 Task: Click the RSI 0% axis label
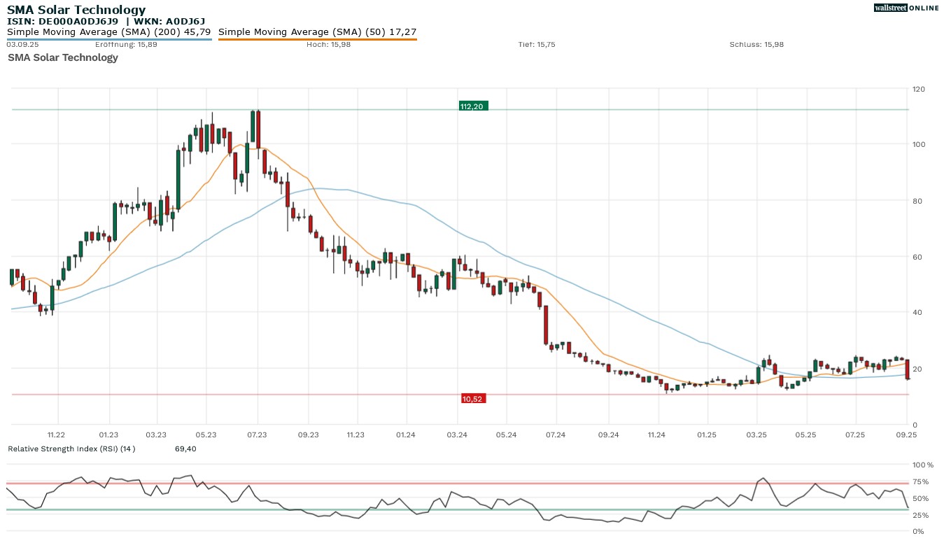919,532
